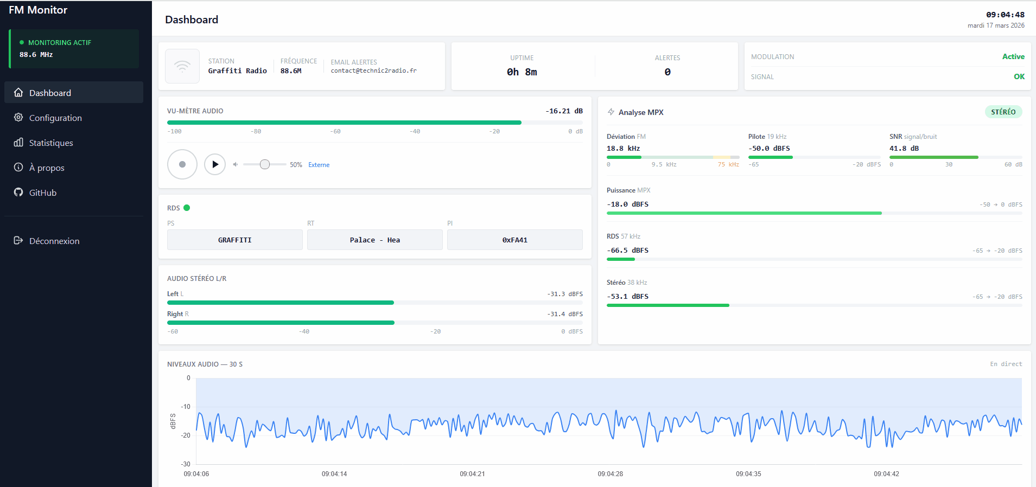Click the Externe link

pos(319,165)
